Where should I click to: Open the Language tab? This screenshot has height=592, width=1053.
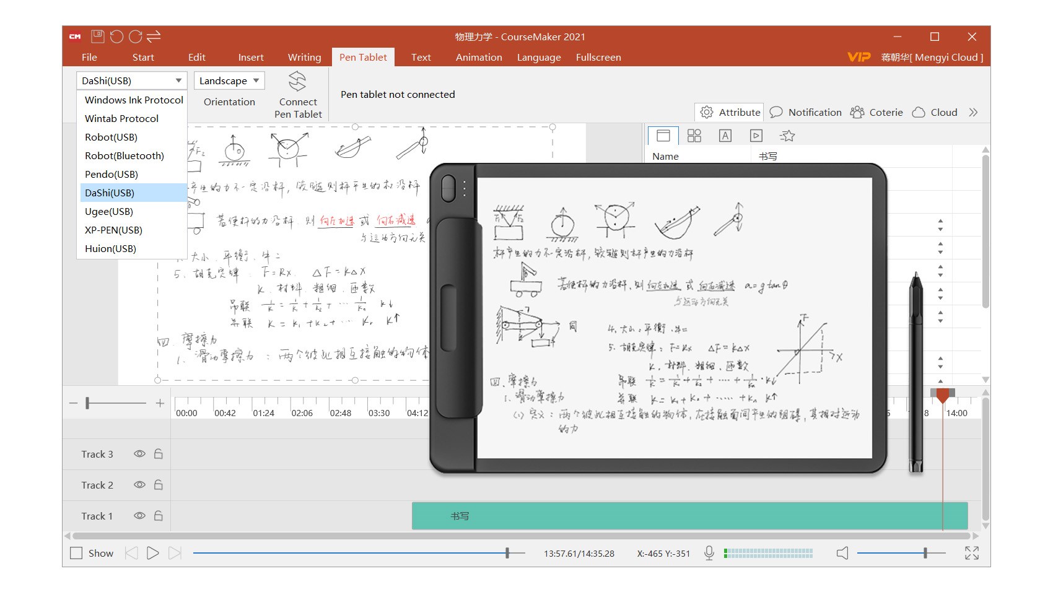[x=539, y=57]
